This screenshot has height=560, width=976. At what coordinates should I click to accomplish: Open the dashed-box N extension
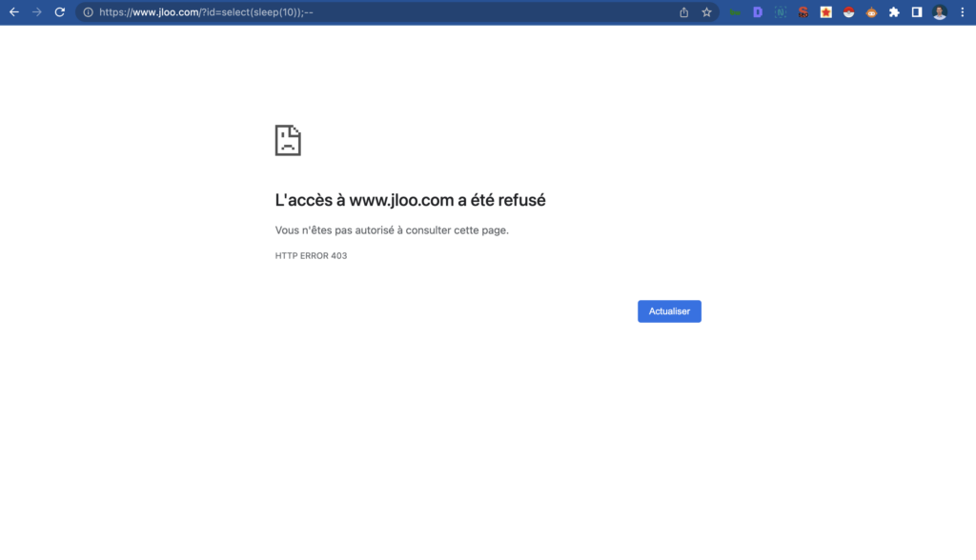(x=781, y=11)
